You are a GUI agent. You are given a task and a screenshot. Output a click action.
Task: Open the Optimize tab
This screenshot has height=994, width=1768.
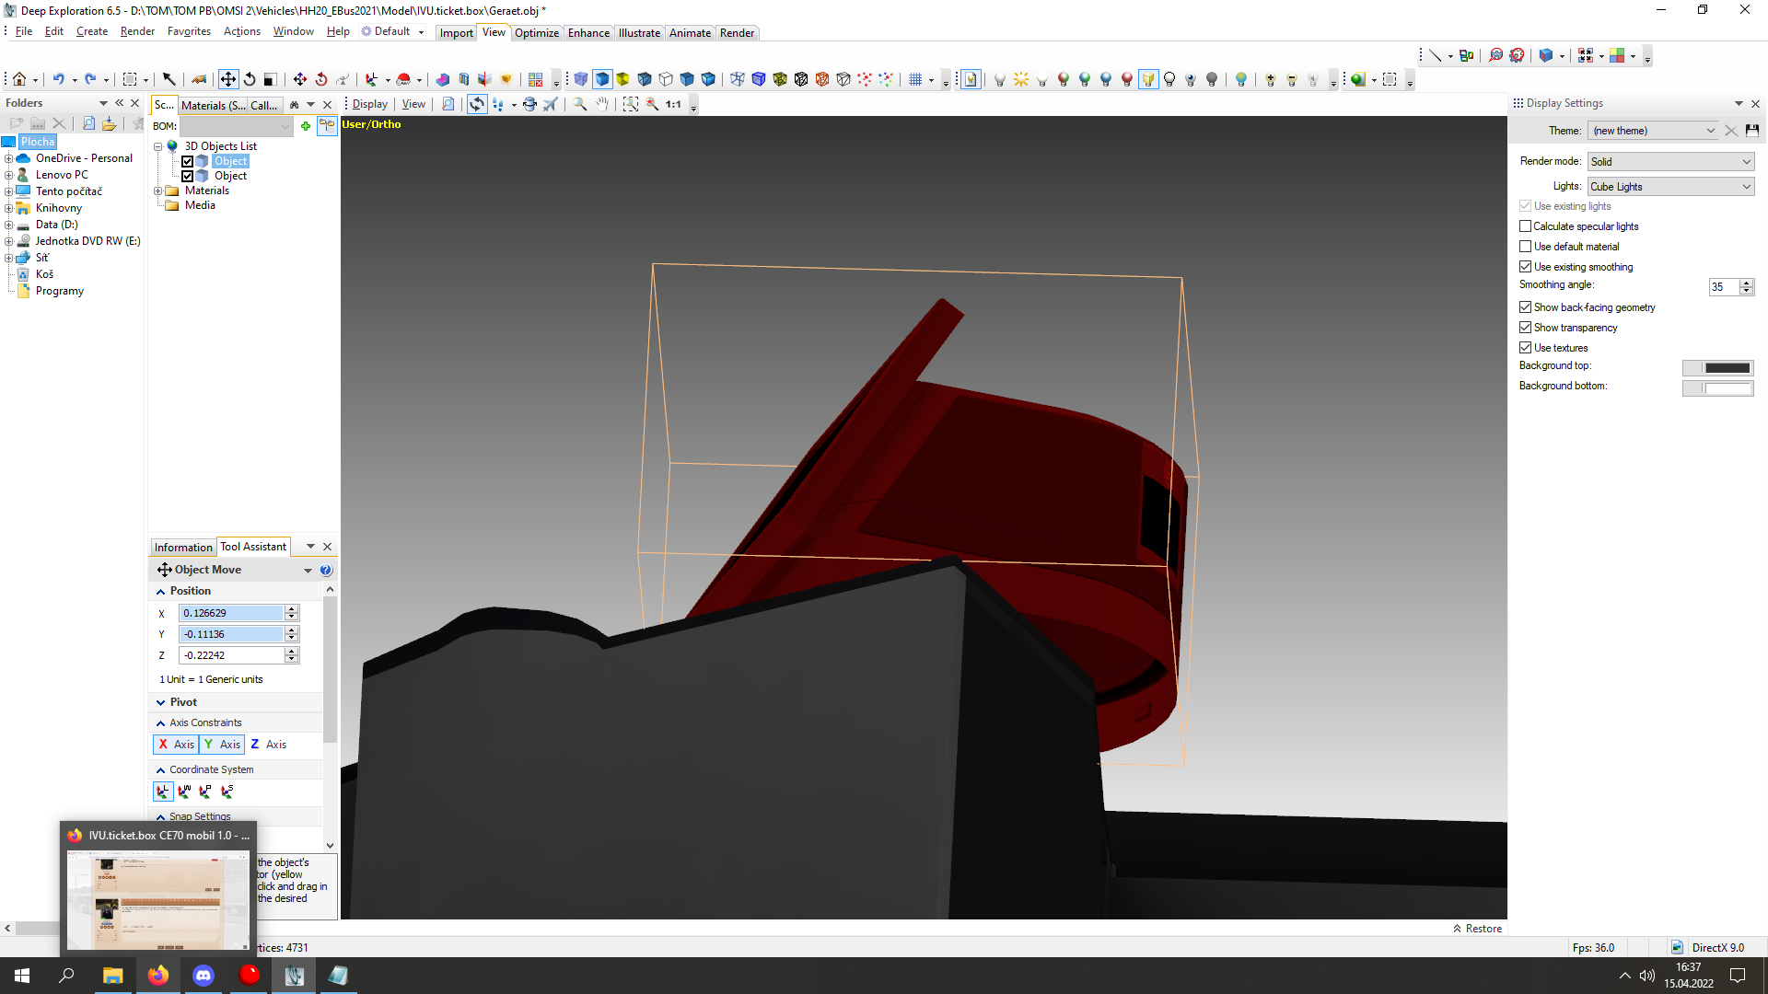tap(537, 33)
